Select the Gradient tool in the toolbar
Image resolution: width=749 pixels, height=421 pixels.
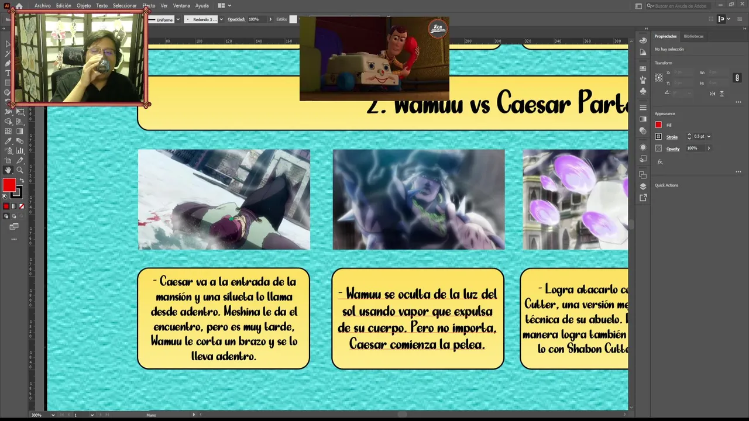(19, 131)
